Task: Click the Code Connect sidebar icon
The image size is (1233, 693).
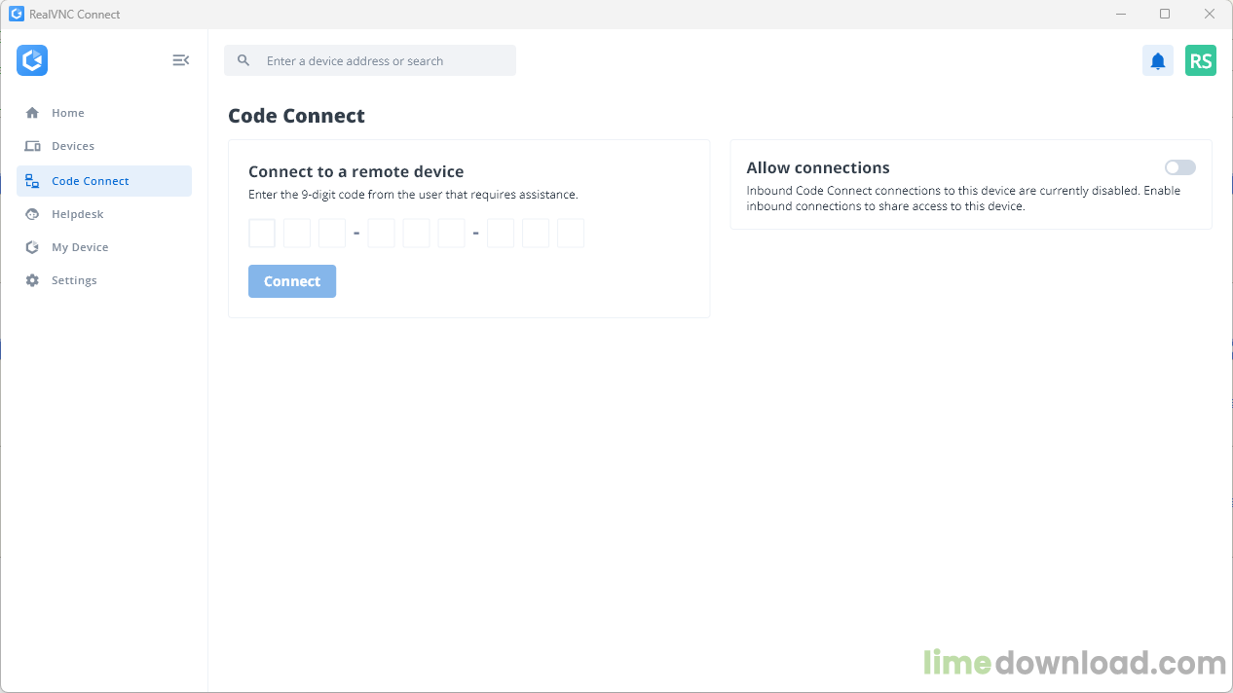Action: (x=32, y=181)
